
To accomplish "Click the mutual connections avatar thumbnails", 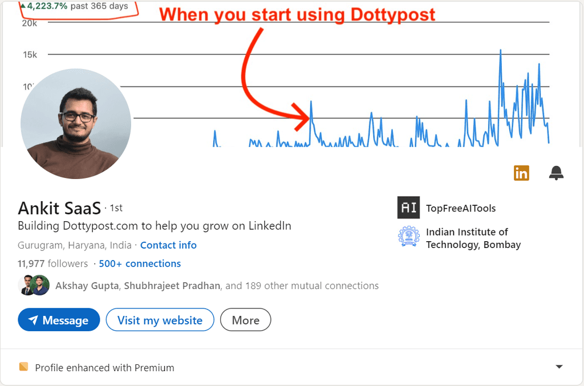I will [33, 285].
